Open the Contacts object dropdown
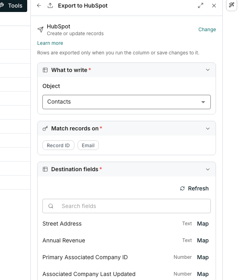The width and height of the screenshot is (240, 280). coord(126,102)
